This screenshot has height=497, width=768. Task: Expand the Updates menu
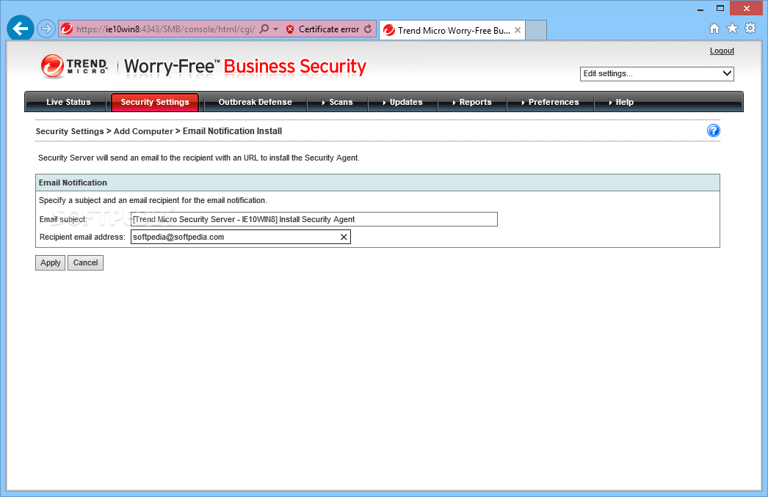click(402, 102)
